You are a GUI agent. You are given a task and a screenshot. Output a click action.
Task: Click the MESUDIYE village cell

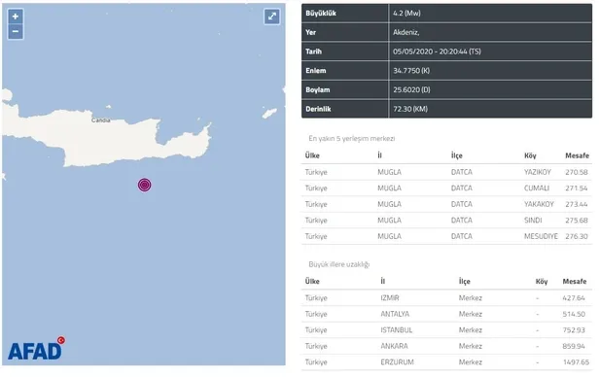coord(541,236)
